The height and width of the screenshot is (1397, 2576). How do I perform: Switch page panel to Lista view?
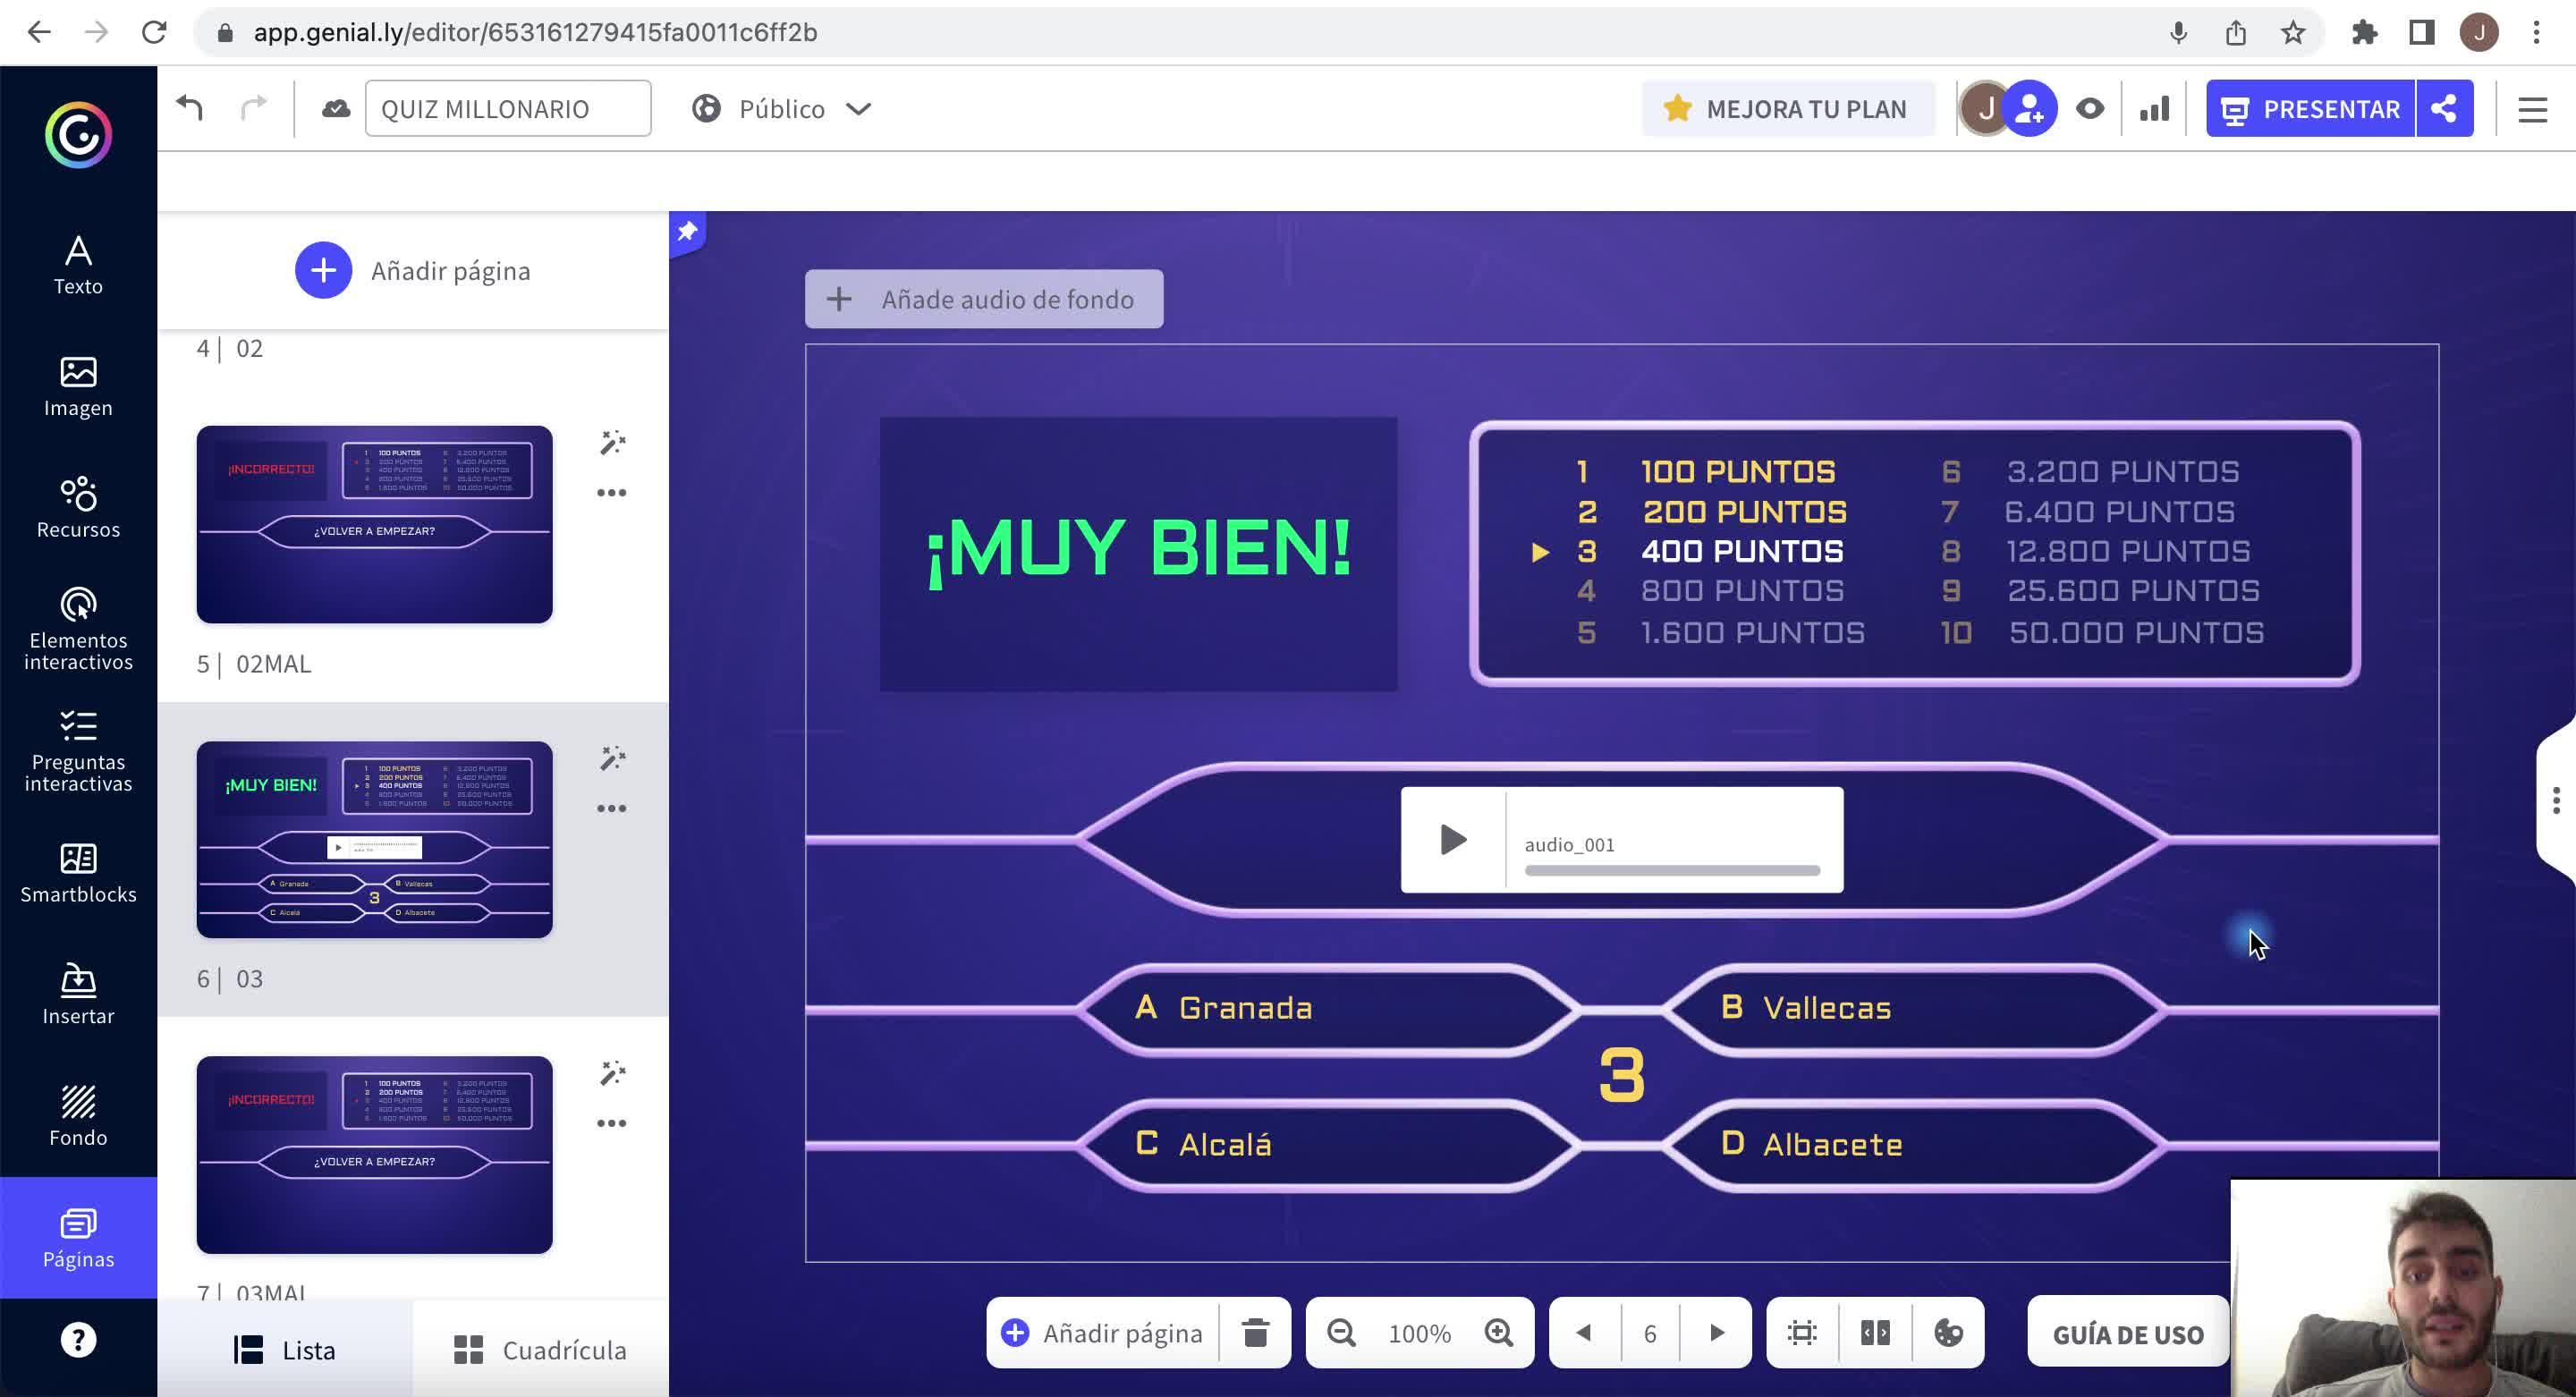point(285,1350)
